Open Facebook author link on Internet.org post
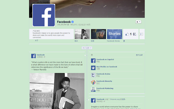This screenshot has height=109, width=174. click(100, 99)
